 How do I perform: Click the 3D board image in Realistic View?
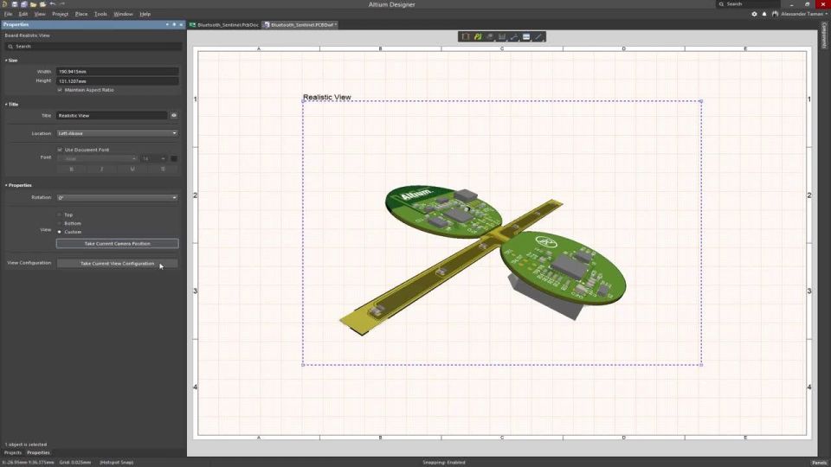(x=483, y=259)
